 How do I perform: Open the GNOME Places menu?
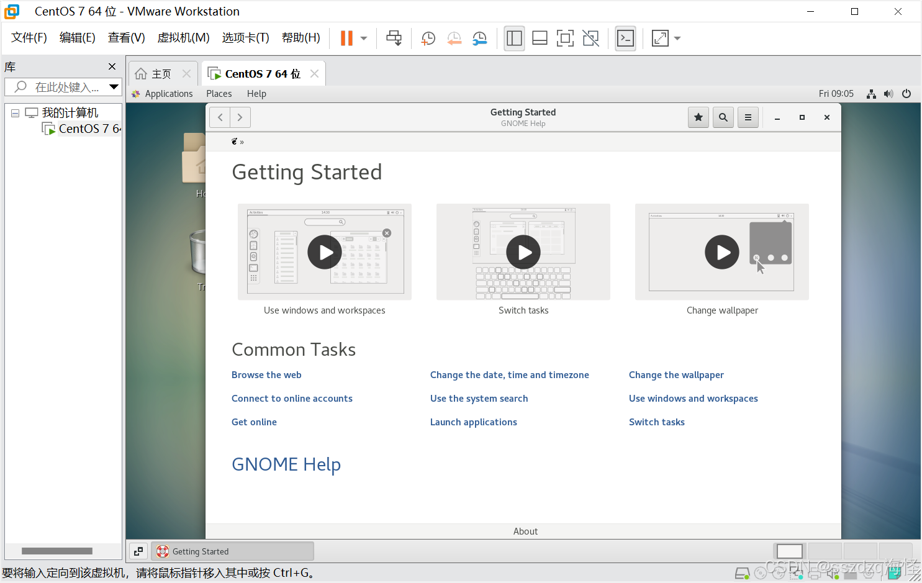click(x=219, y=94)
